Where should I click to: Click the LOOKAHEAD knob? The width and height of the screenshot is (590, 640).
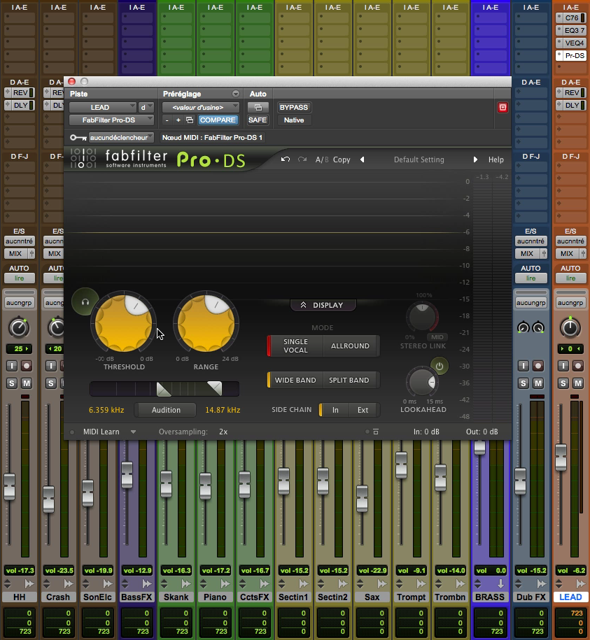tap(422, 382)
